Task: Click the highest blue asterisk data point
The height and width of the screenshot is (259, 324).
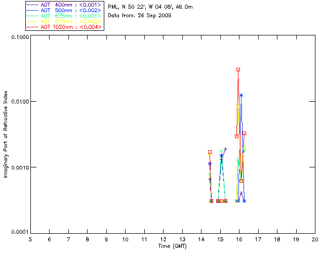Action: 241,95
